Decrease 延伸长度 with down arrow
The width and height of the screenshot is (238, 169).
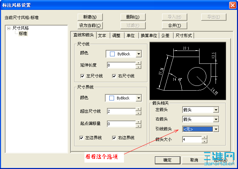[138, 67]
